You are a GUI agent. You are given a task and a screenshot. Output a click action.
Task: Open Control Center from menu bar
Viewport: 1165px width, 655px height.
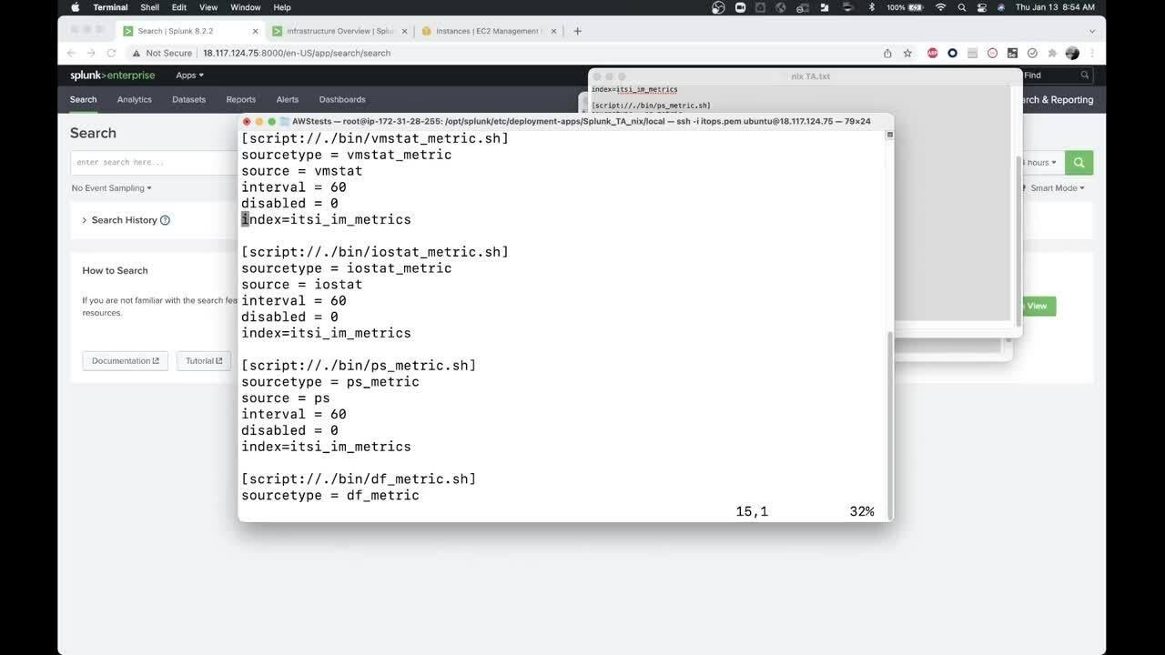coord(982,7)
